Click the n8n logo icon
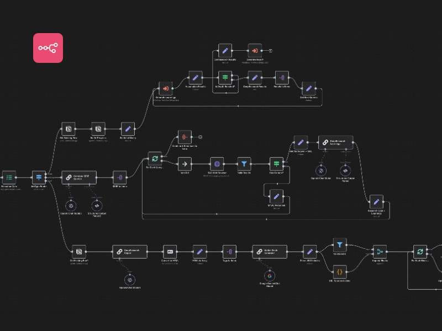The height and width of the screenshot is (331, 442). tap(48, 48)
